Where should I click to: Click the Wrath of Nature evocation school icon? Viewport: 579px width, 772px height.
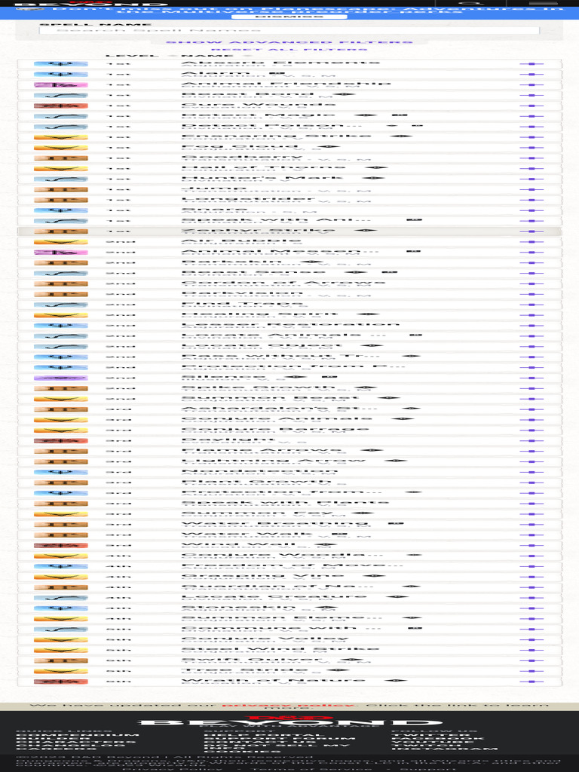60,682
